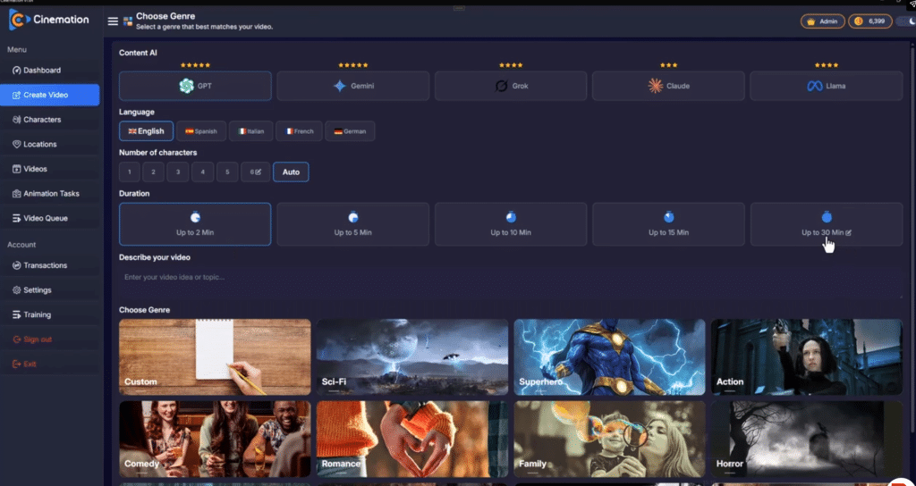Screen dimensions: 916x486
Task: Toggle the dark mode switch
Action: [905, 21]
